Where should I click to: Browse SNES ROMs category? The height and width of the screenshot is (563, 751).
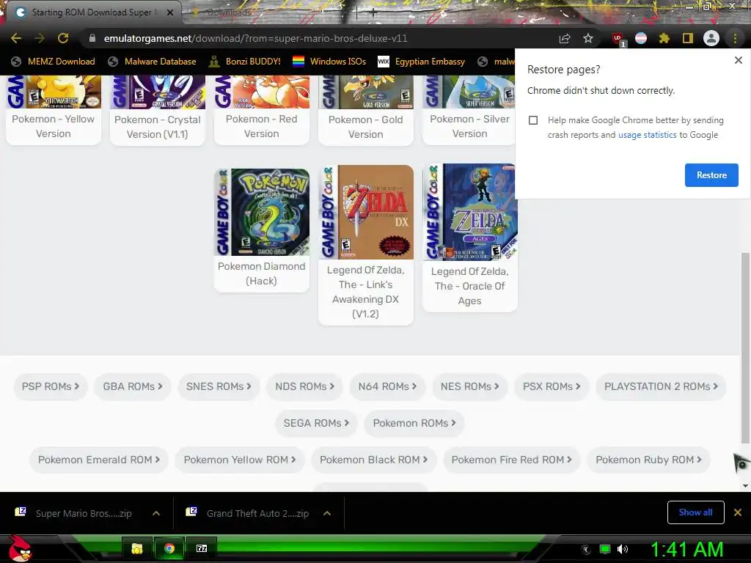point(219,386)
